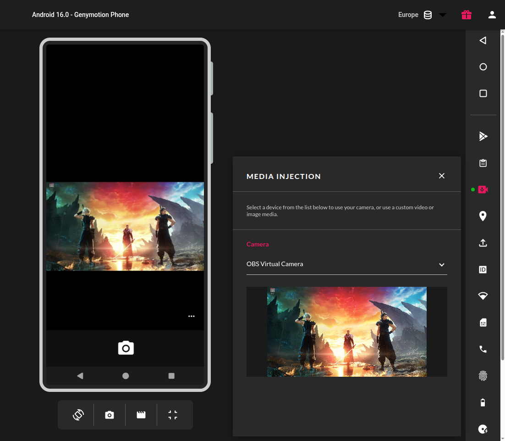Open the battery tool
This screenshot has width=505, height=441.
483,402
